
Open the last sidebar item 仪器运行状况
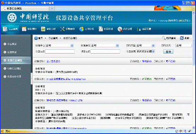(x=16, y=77)
